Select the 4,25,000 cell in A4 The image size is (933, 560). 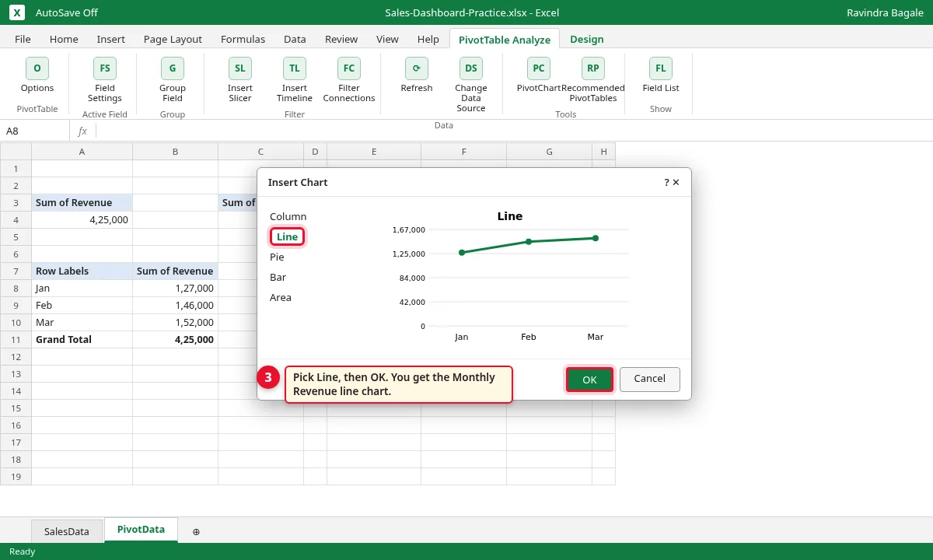point(82,219)
